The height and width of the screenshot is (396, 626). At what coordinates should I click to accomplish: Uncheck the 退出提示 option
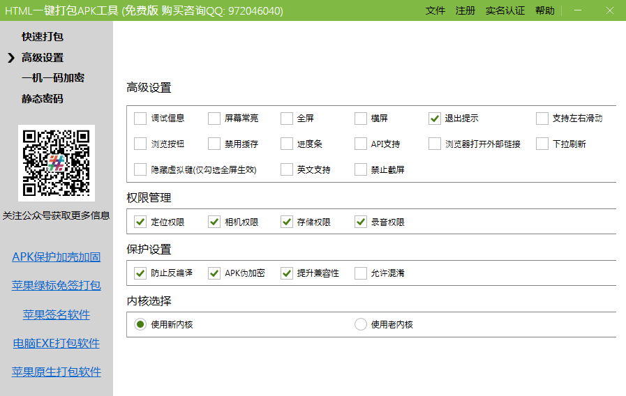pos(435,119)
